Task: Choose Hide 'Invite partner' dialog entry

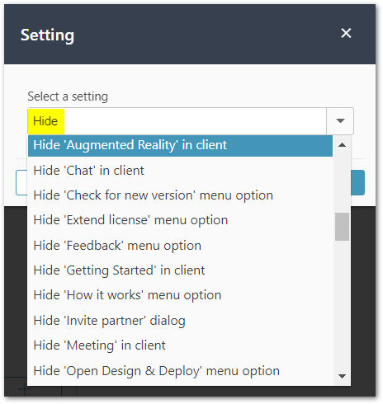Action: tap(180, 321)
